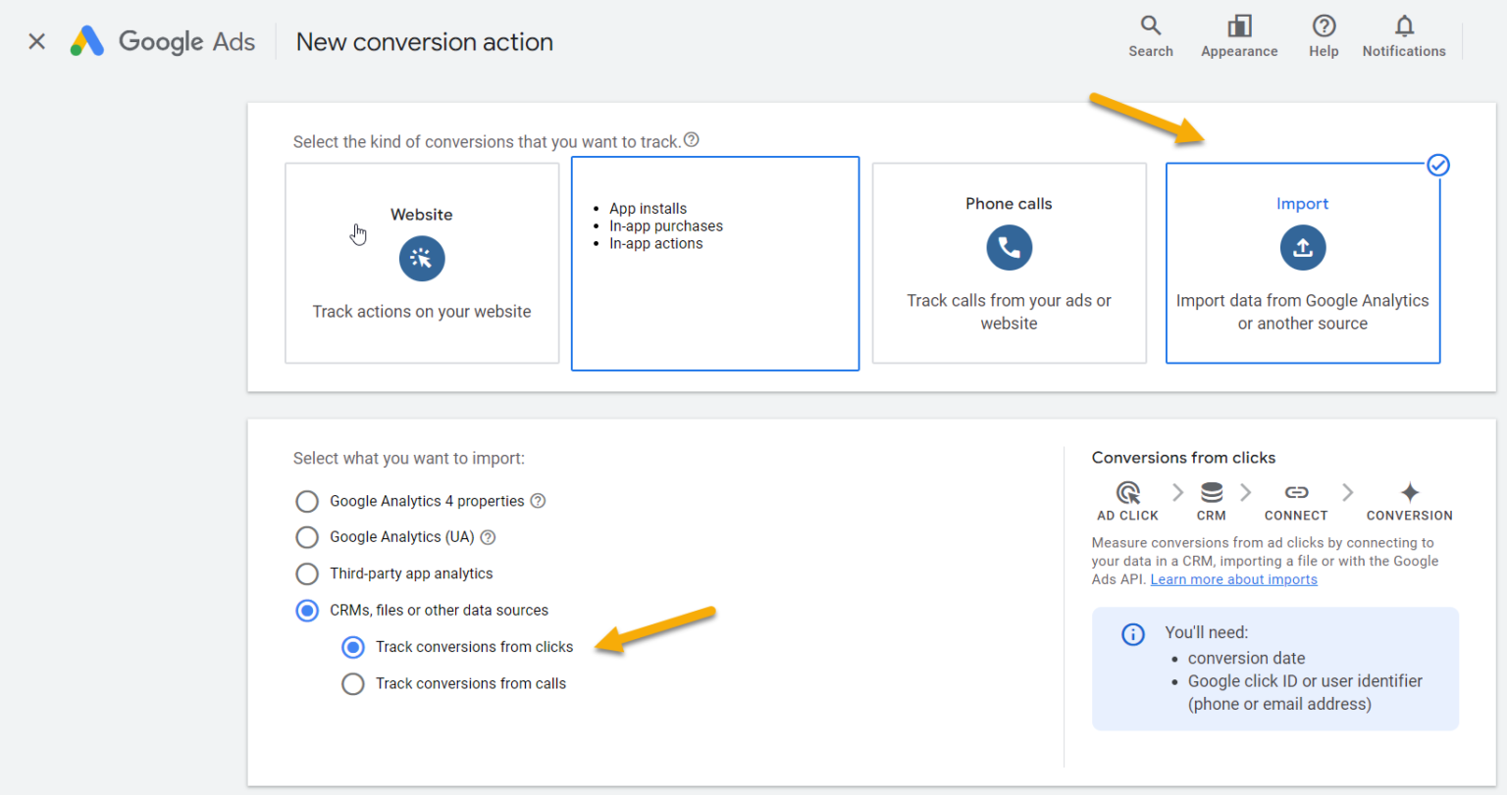
Task: Click the In-app actions bullet
Action: coord(655,244)
